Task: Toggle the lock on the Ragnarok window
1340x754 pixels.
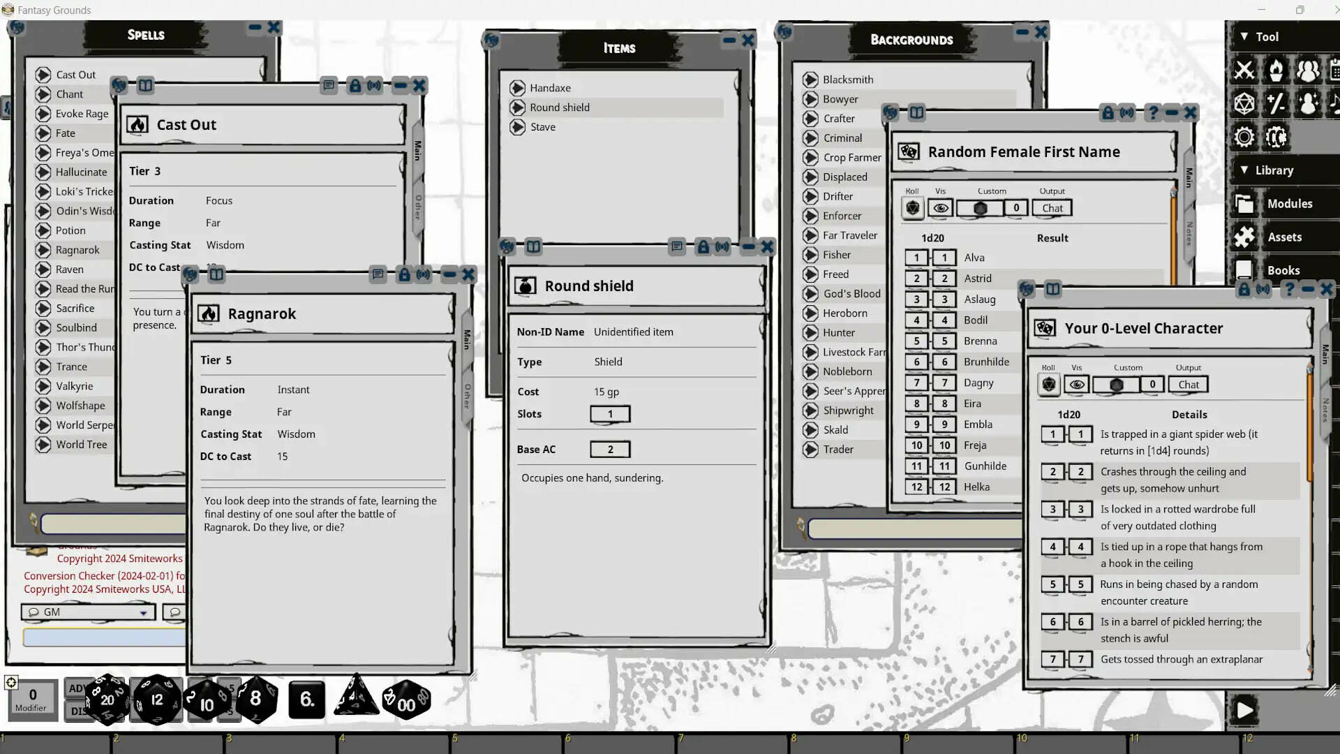Action: [405, 275]
